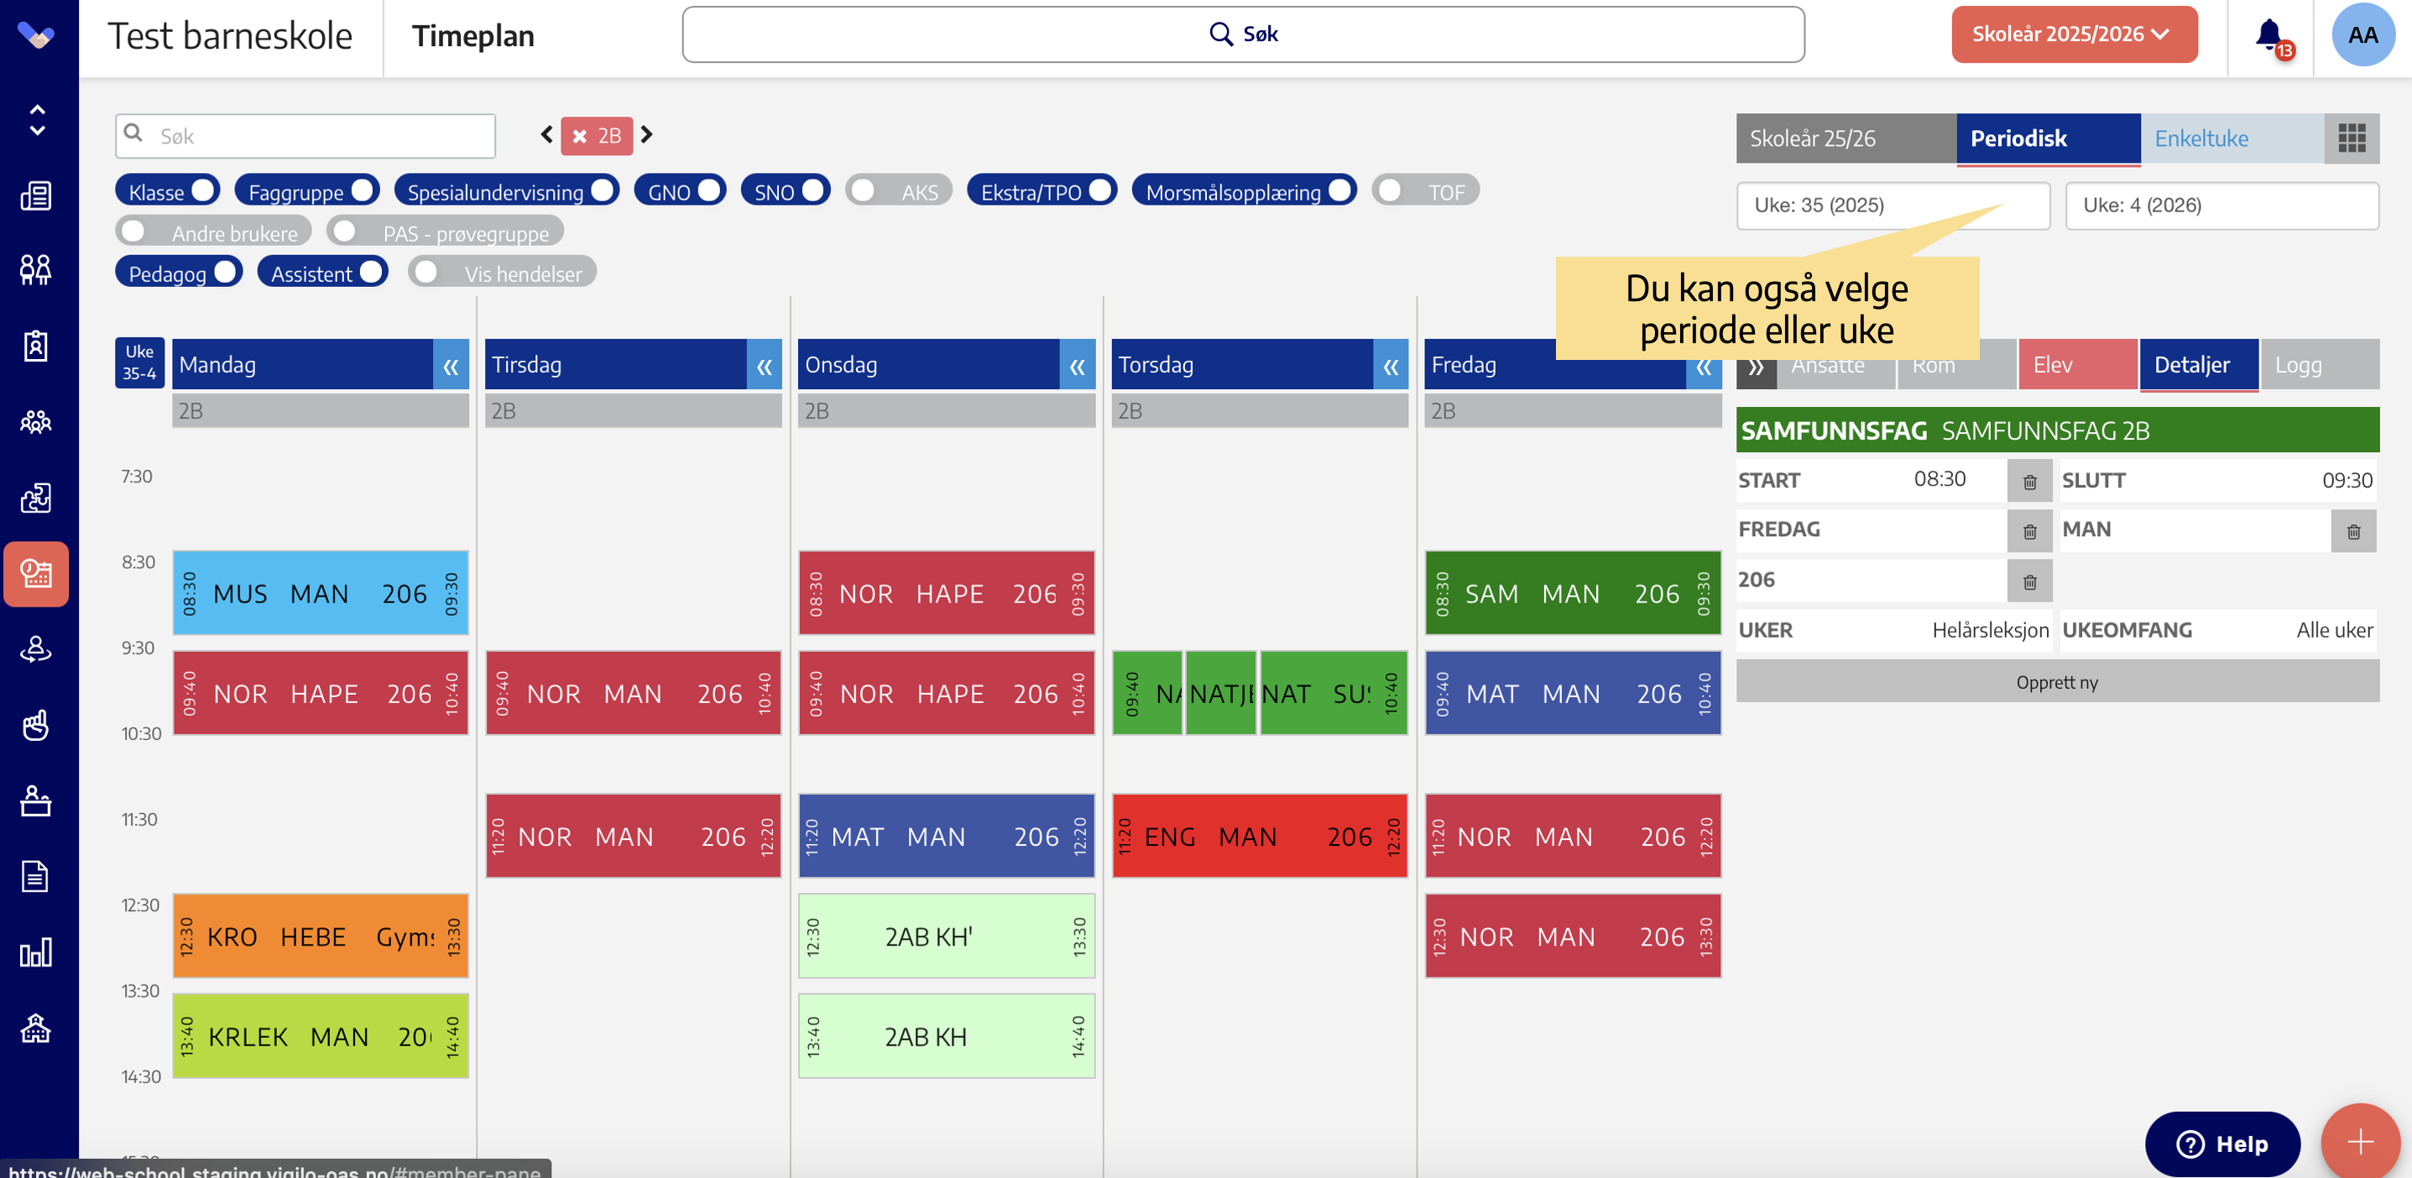Open the notifications bell

tap(2269, 35)
